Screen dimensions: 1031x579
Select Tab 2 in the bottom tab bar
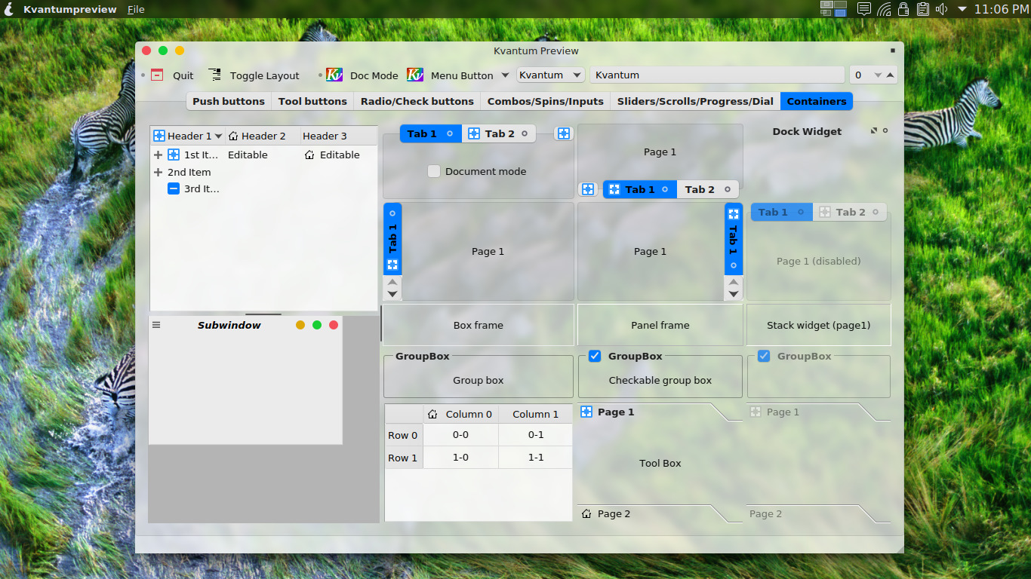(x=709, y=189)
